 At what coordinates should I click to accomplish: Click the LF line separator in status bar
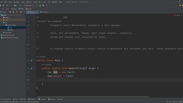coord(171,102)
